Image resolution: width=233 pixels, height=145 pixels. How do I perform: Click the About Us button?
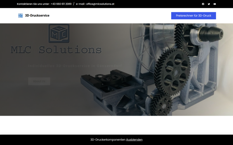pos(39,81)
